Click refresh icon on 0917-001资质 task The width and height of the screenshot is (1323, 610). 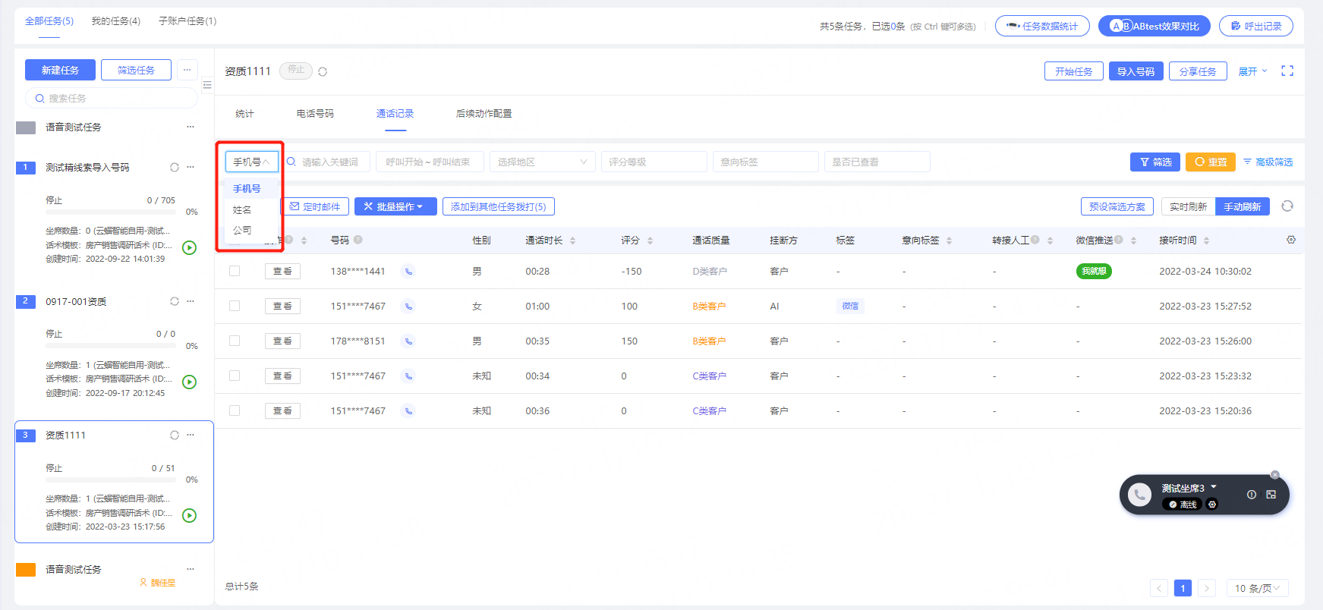pyautogui.click(x=175, y=301)
